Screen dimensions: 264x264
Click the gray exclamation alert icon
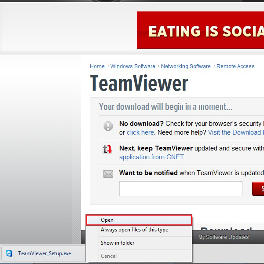[108, 126]
